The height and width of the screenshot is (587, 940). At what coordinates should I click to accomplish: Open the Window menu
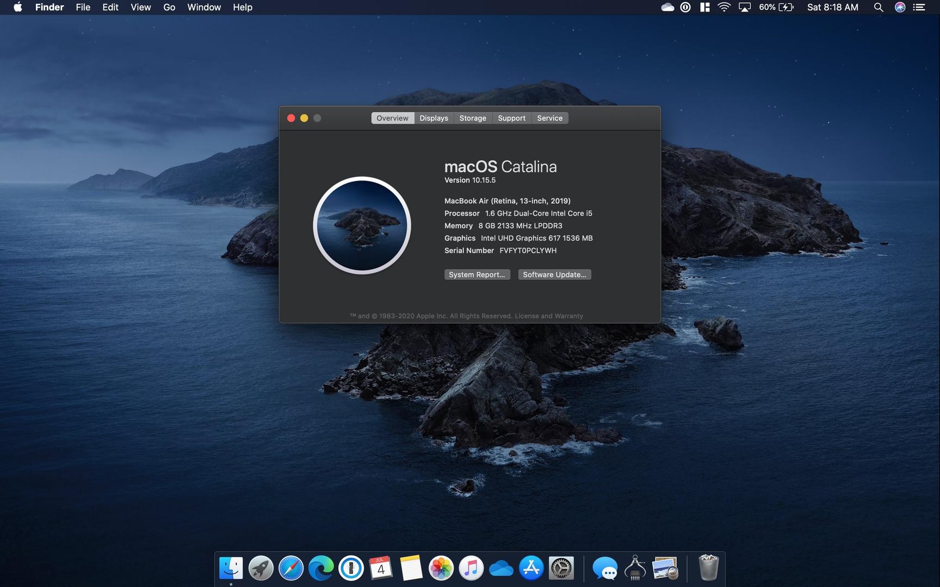tap(204, 7)
